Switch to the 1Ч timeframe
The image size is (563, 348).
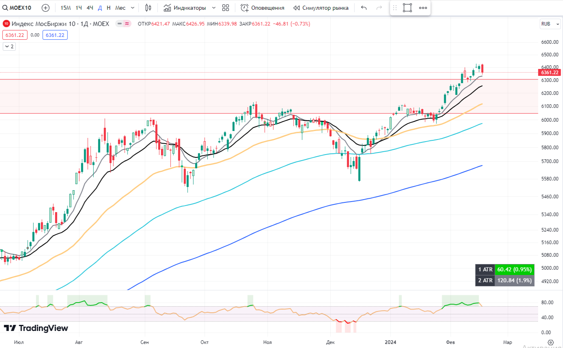click(x=79, y=8)
